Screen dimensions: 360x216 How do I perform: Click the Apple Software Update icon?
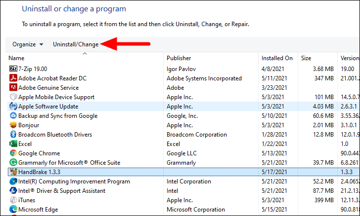(x=13, y=107)
